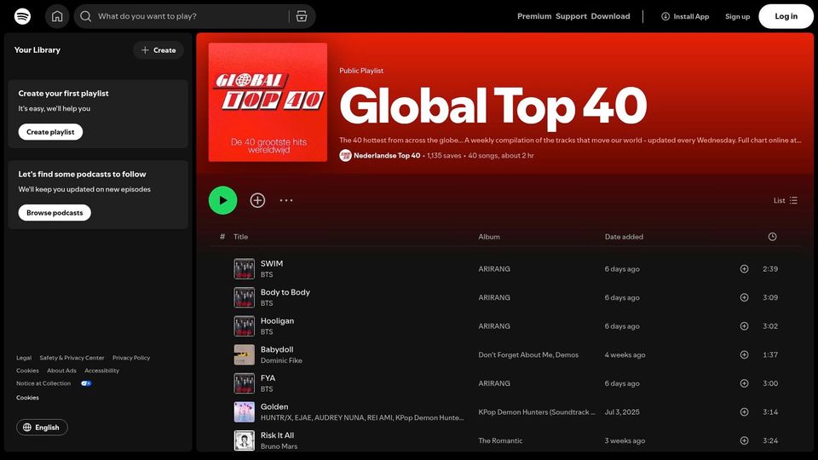Open the Risk It All track title
The width and height of the screenshot is (818, 460).
point(278,435)
